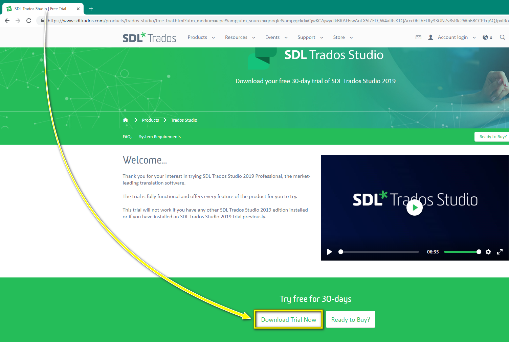Click the home breadcrumb icon
The height and width of the screenshot is (342, 509).
pyautogui.click(x=126, y=120)
